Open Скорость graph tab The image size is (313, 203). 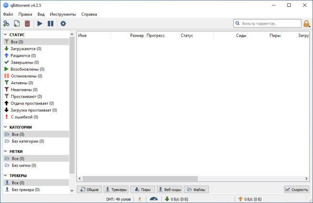pyautogui.click(x=297, y=190)
